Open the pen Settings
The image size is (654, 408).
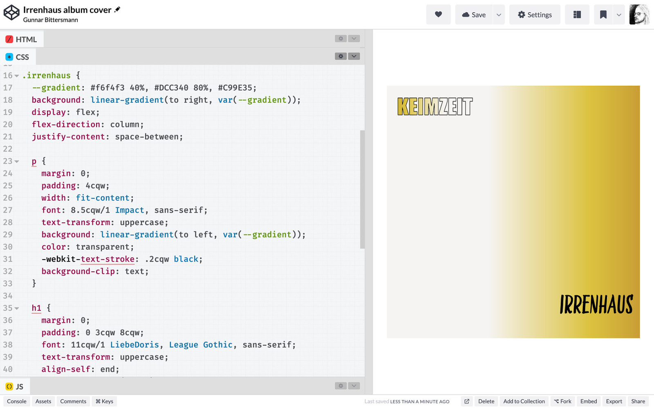[535, 15]
